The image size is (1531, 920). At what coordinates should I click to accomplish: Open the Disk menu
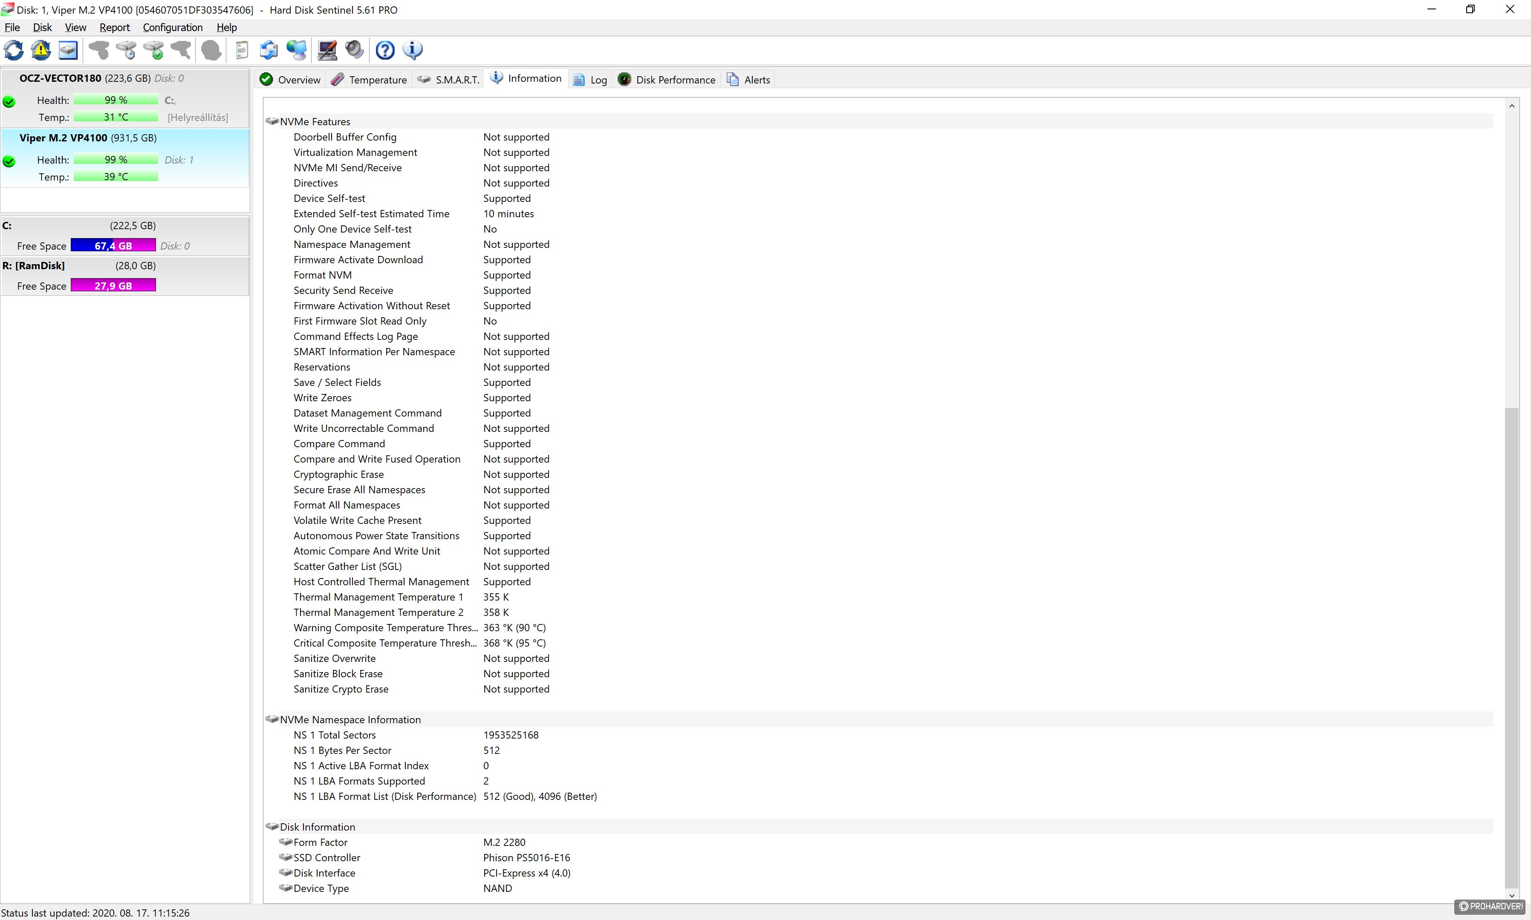coord(42,27)
